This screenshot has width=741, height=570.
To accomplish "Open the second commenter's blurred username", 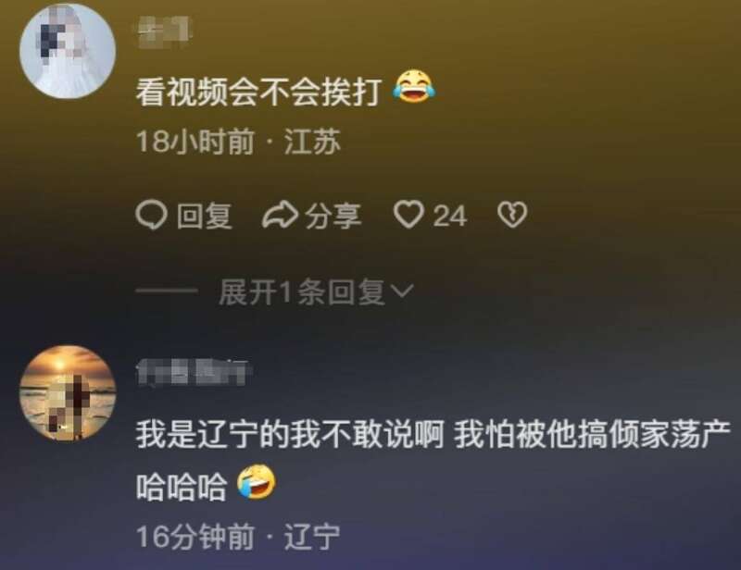I will 194,373.
